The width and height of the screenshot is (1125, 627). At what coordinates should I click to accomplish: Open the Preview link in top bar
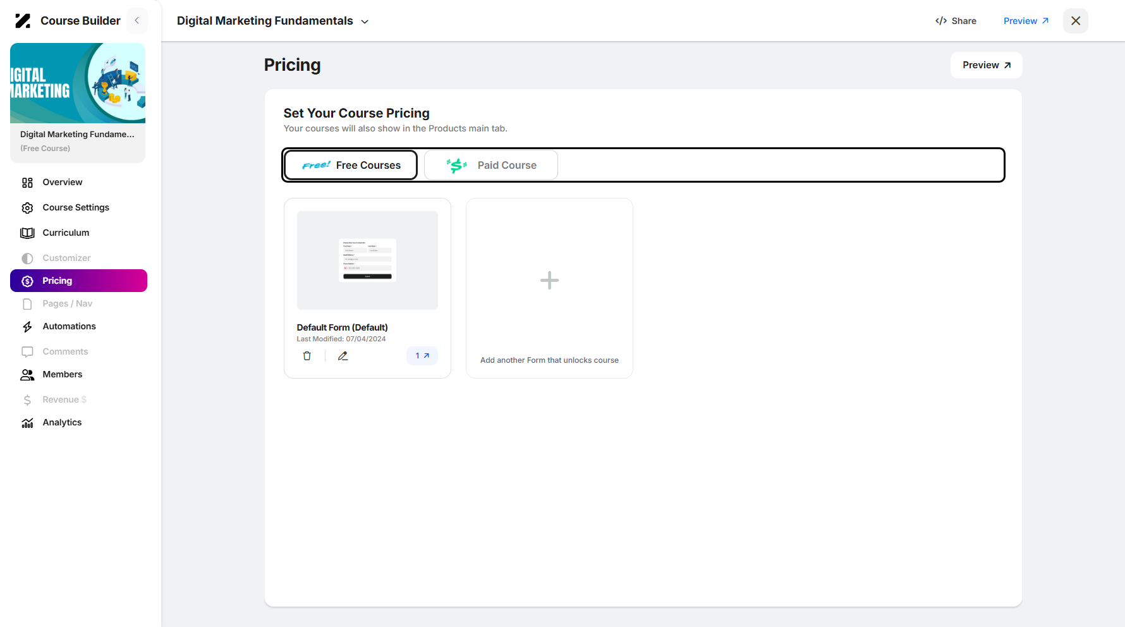(x=1026, y=21)
